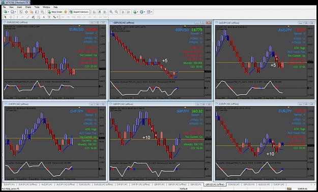Click the connection status traffic indicator
318x192 pixels.
tap(288, 189)
